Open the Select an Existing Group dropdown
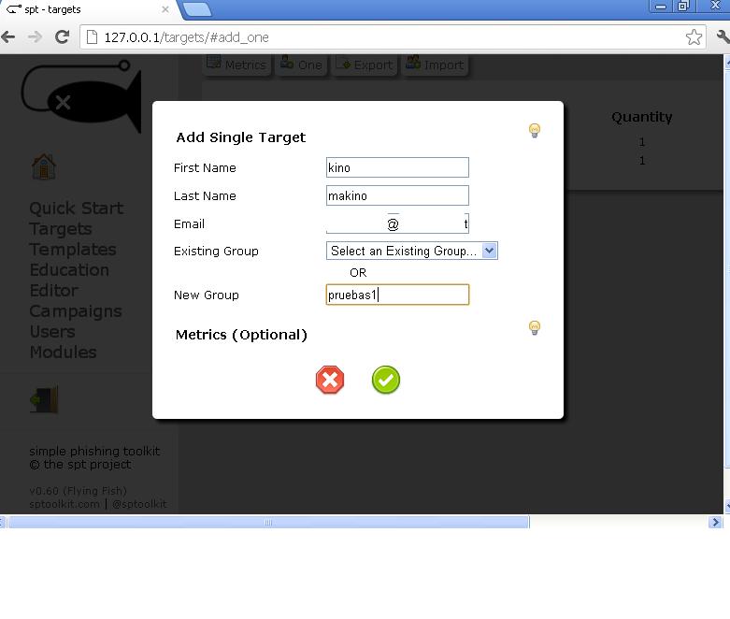 [x=411, y=251]
